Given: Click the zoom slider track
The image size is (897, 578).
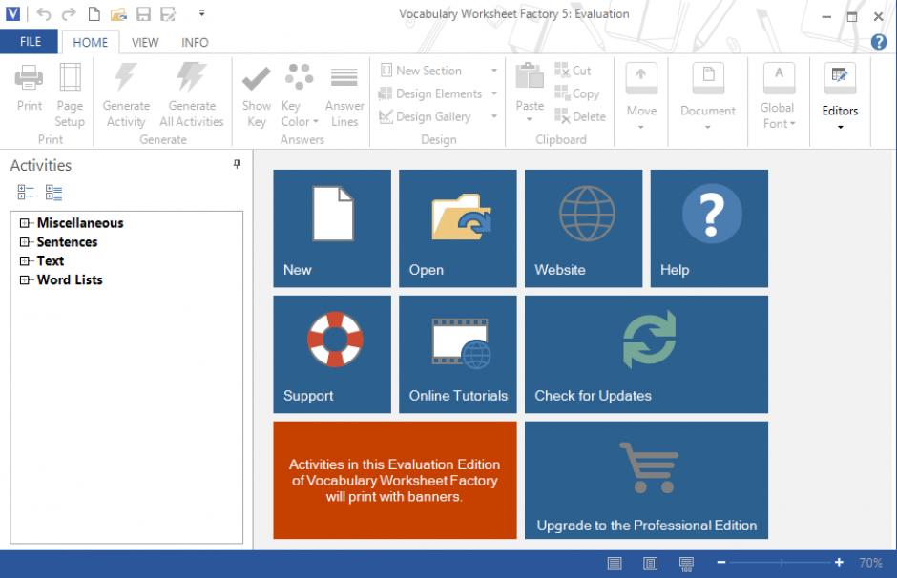Looking at the screenshot, I should click(x=781, y=563).
